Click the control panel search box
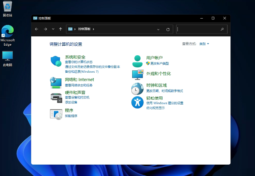The image size is (255, 176). click(x=199, y=29)
